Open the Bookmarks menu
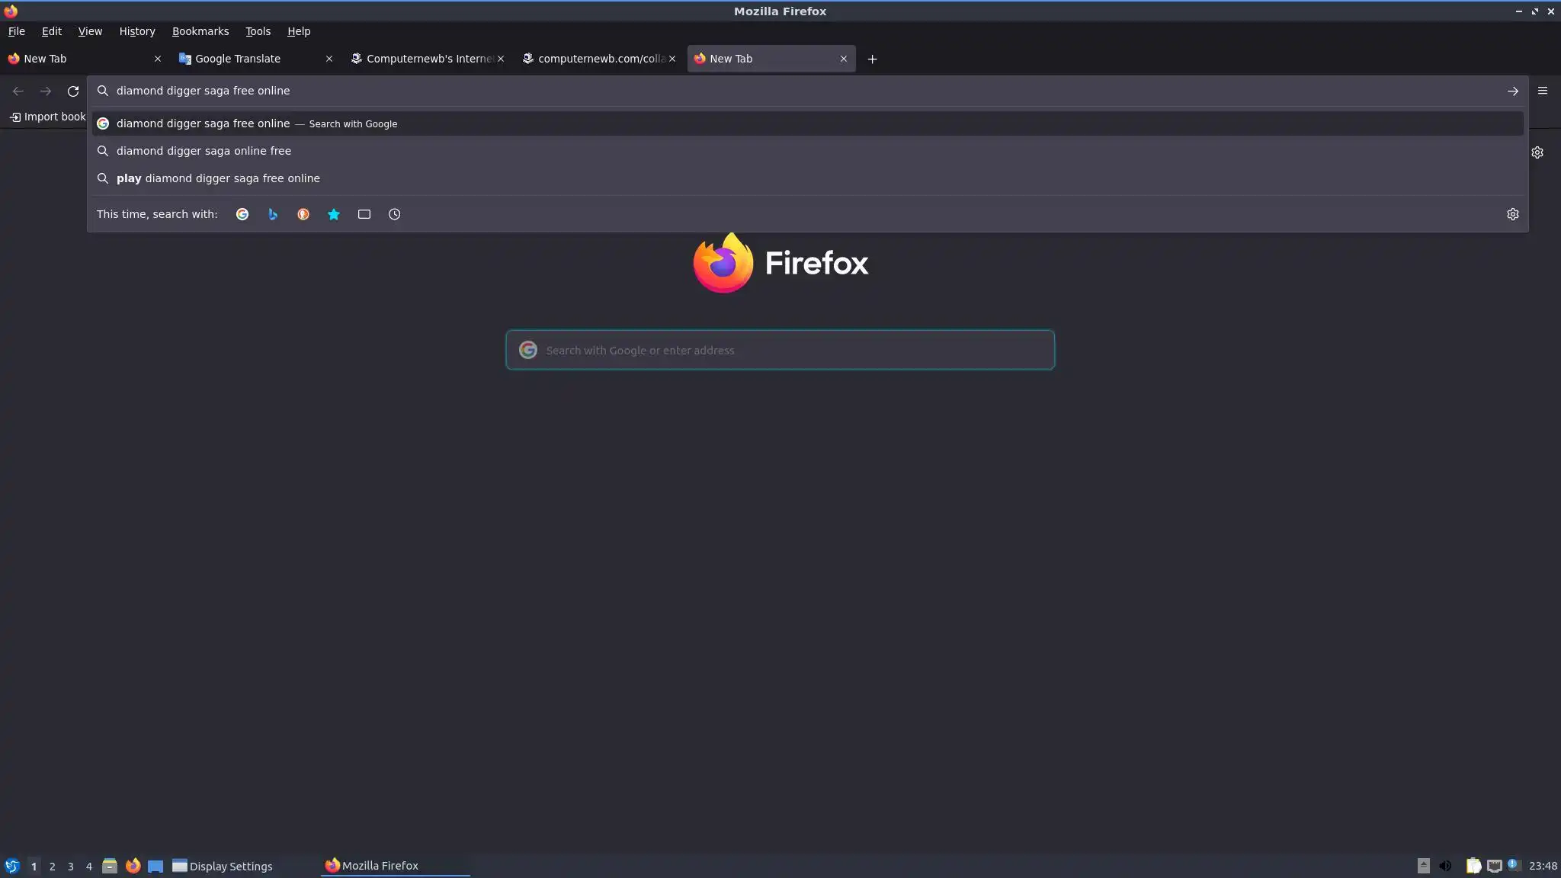This screenshot has height=878, width=1561. click(x=200, y=31)
